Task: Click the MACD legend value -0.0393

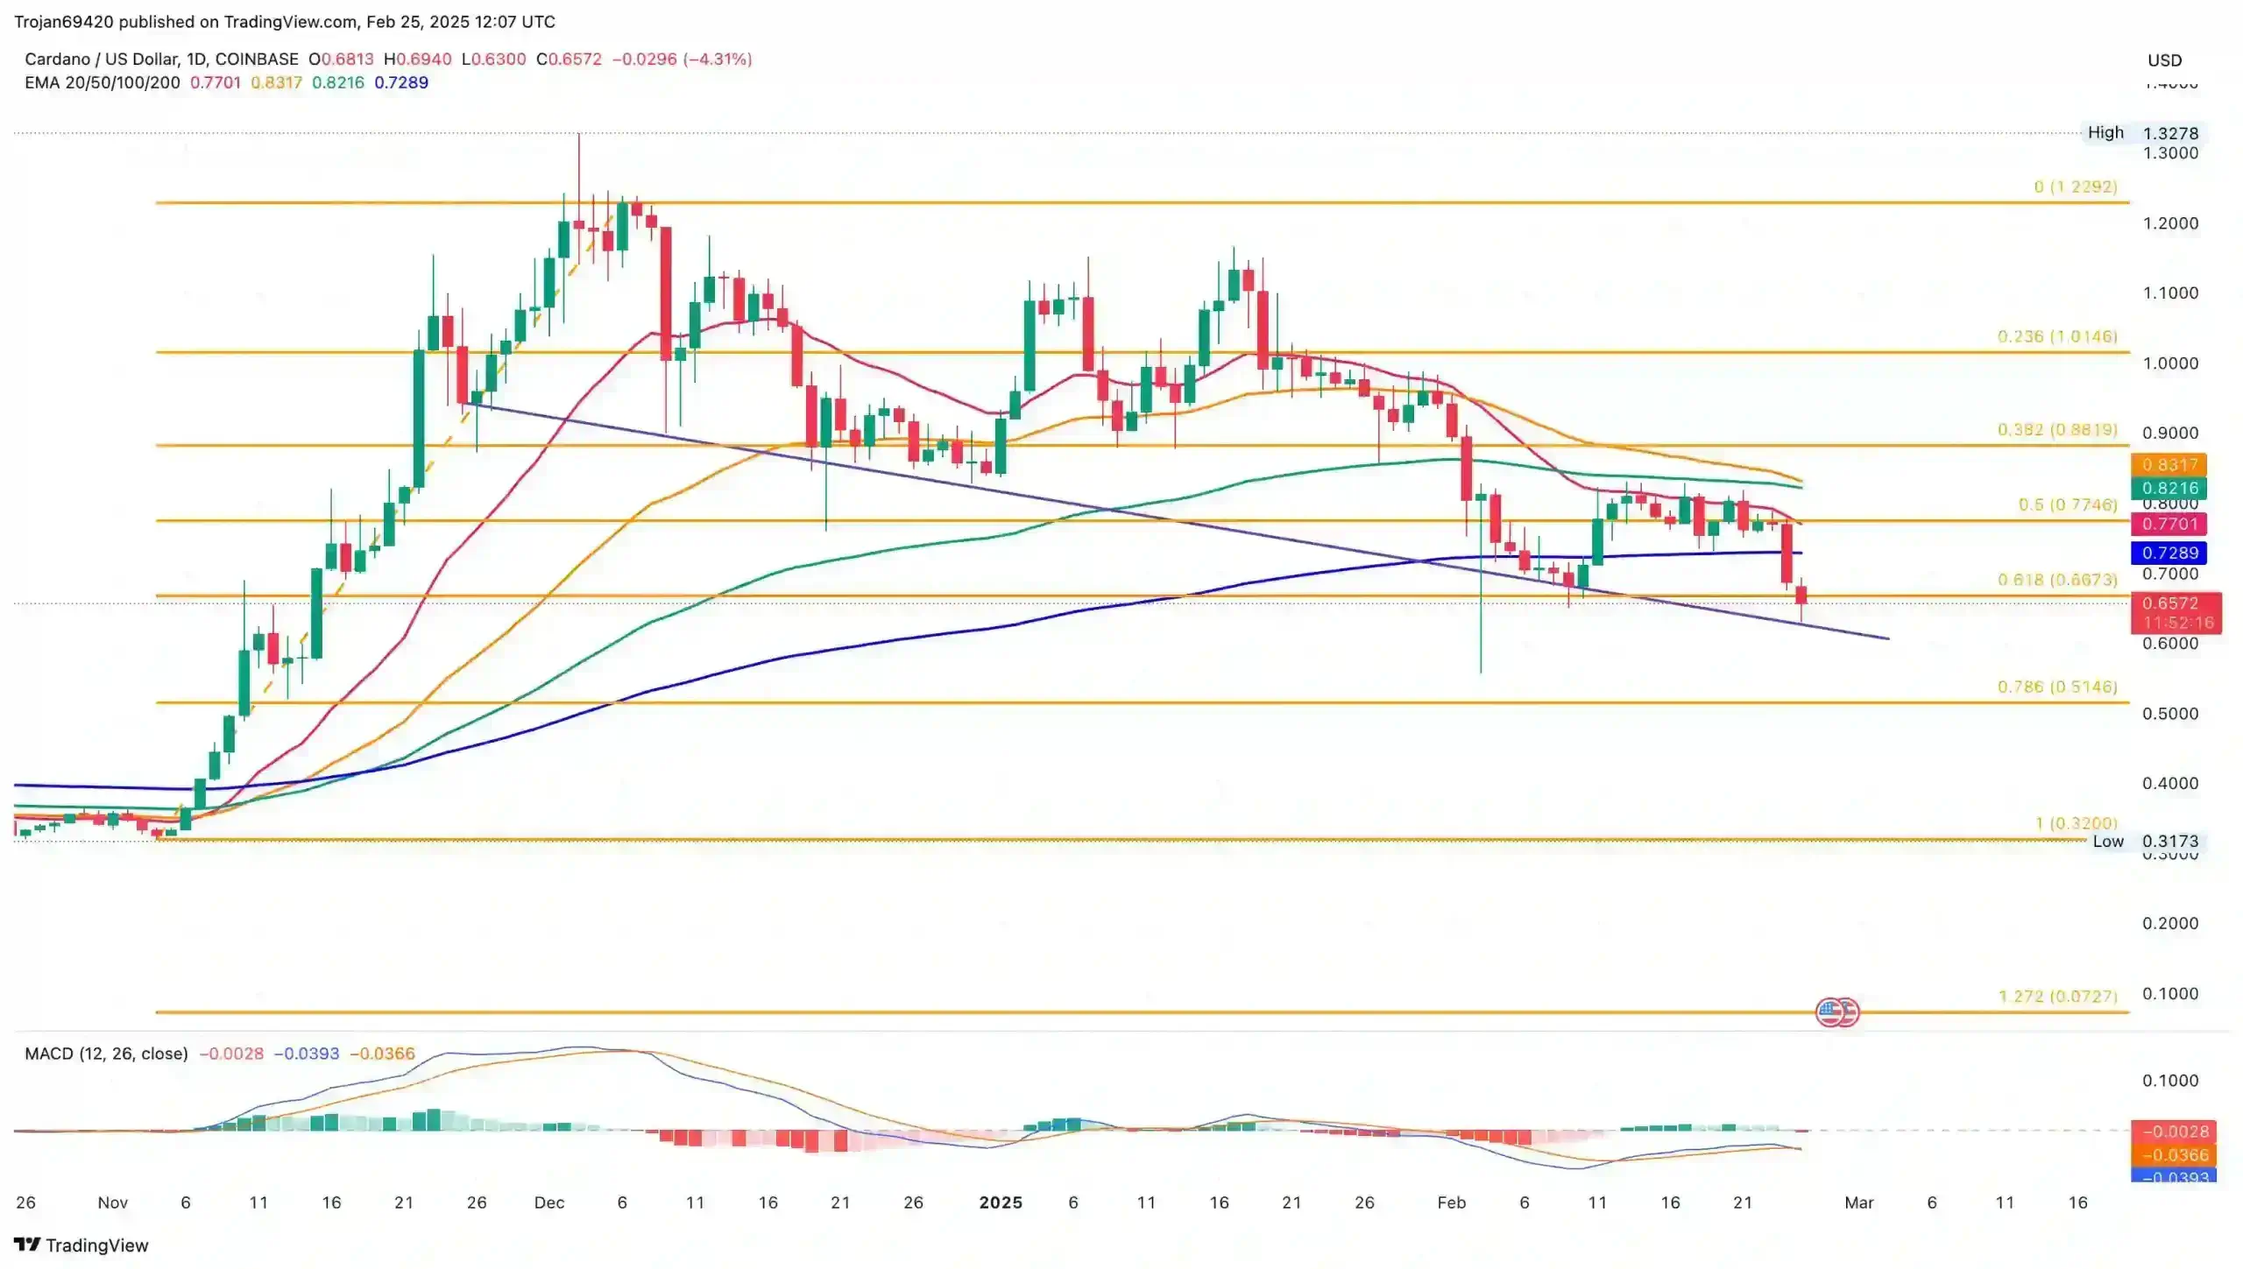Action: 307,1053
